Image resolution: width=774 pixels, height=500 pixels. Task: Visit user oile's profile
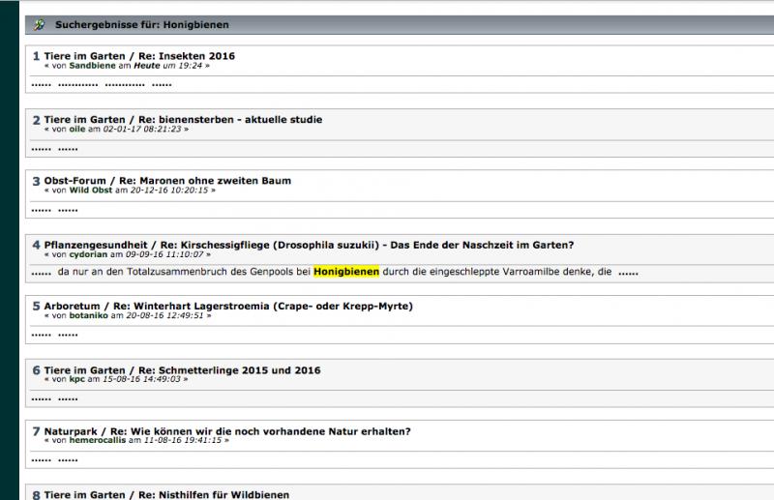(77, 129)
